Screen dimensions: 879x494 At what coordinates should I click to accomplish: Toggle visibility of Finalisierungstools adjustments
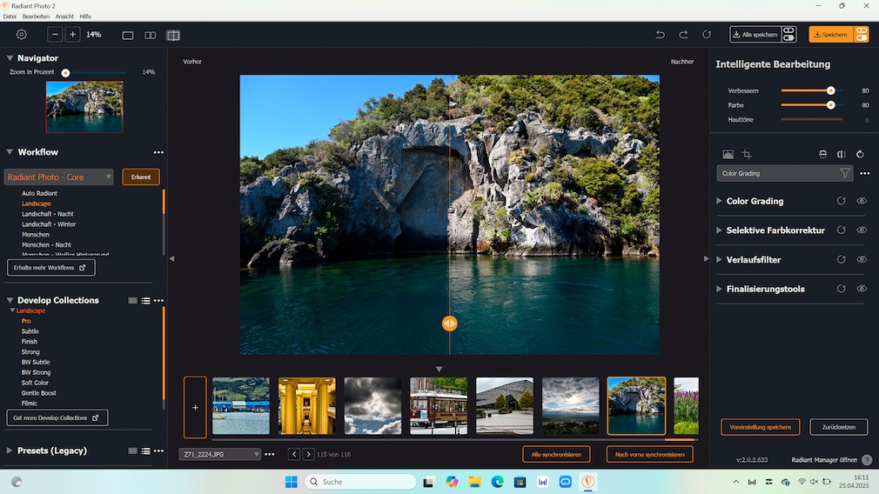coord(862,289)
